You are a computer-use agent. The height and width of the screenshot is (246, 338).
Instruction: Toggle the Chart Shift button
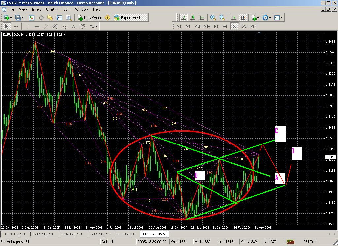pyautogui.click(x=243, y=18)
